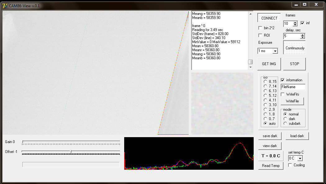Click the log scrollbar thumb
This screenshot has width=326, height=184.
pos(251,62)
